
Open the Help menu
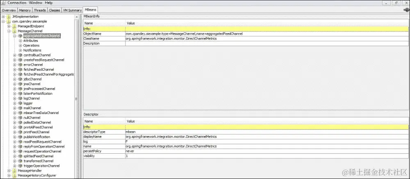(49, 2)
